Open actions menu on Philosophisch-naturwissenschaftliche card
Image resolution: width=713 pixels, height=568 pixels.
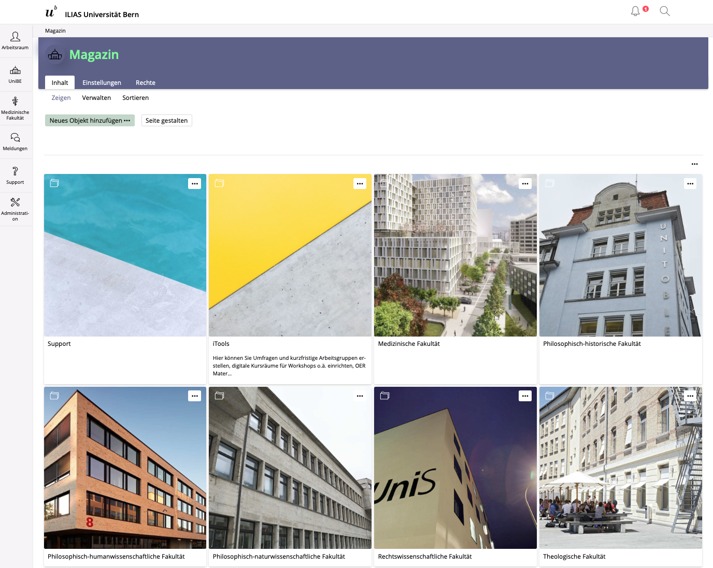[360, 396]
